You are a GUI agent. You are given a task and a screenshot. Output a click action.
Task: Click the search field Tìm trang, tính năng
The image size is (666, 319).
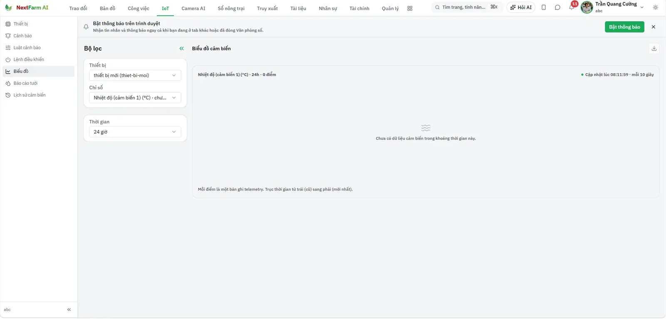pos(467,7)
